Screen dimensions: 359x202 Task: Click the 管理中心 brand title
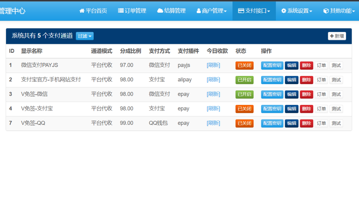13,11
